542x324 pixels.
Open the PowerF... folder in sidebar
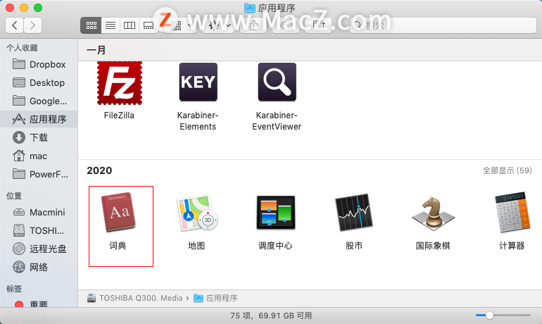(39, 174)
